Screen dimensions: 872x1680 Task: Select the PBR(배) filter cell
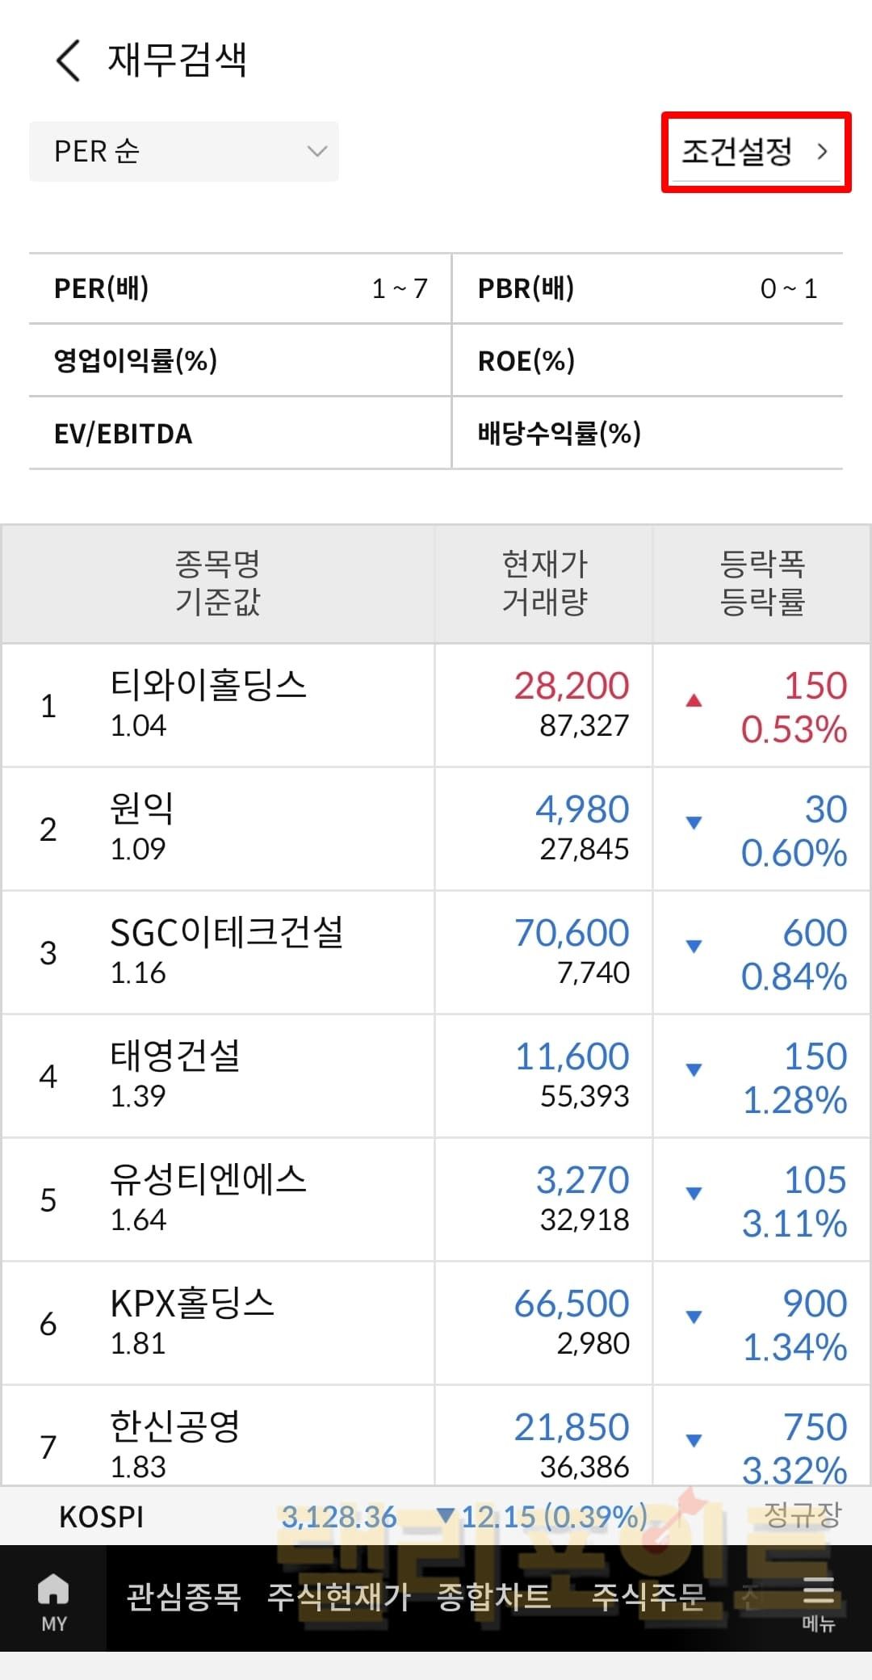pyautogui.click(x=647, y=288)
